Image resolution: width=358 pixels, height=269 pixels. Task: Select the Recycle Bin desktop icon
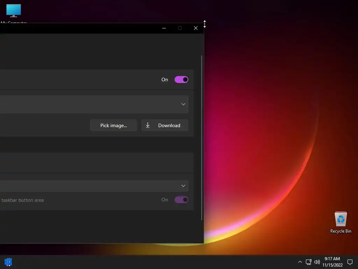coord(341,222)
